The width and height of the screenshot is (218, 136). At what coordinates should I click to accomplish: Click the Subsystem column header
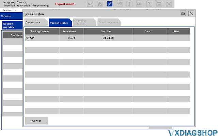72,31
